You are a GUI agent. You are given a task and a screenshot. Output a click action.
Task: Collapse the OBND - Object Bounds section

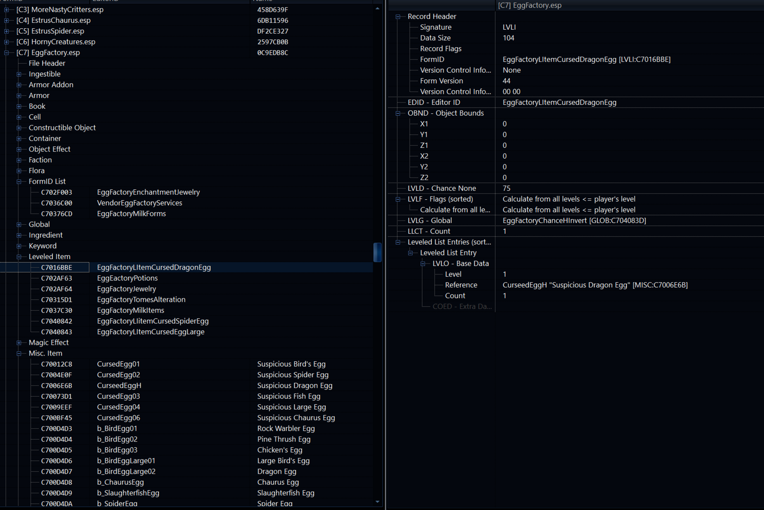tap(398, 113)
